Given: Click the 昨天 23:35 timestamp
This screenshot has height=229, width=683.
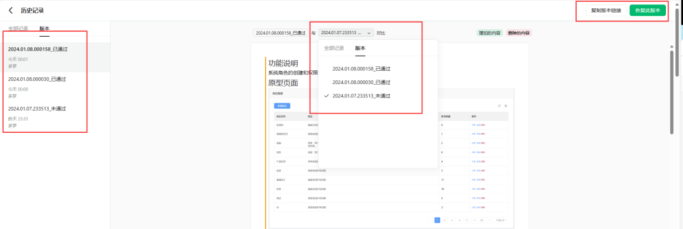Looking at the screenshot, I should [18, 118].
